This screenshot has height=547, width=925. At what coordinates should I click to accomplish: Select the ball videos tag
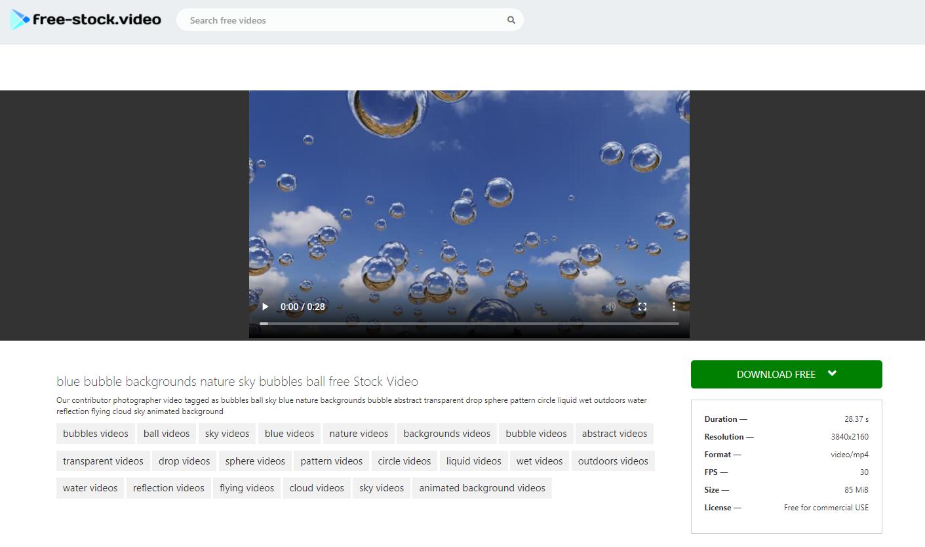click(x=167, y=434)
